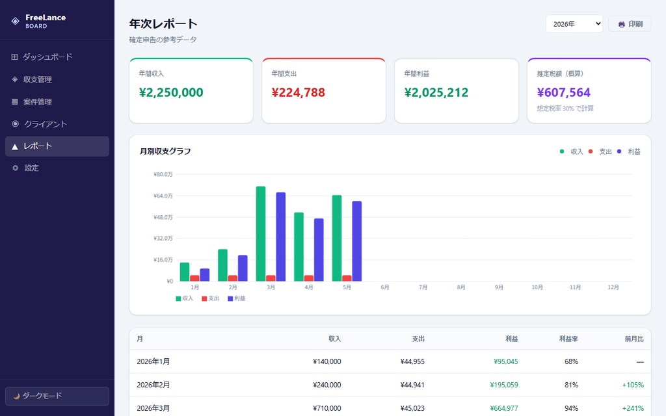The height and width of the screenshot is (416, 666).
Task: Click the +105% month-over-month value
Action: click(633, 385)
